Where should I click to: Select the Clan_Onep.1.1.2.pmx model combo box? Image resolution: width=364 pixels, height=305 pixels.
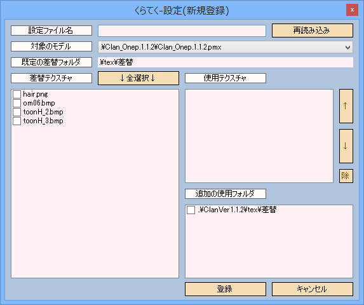[x=226, y=48]
